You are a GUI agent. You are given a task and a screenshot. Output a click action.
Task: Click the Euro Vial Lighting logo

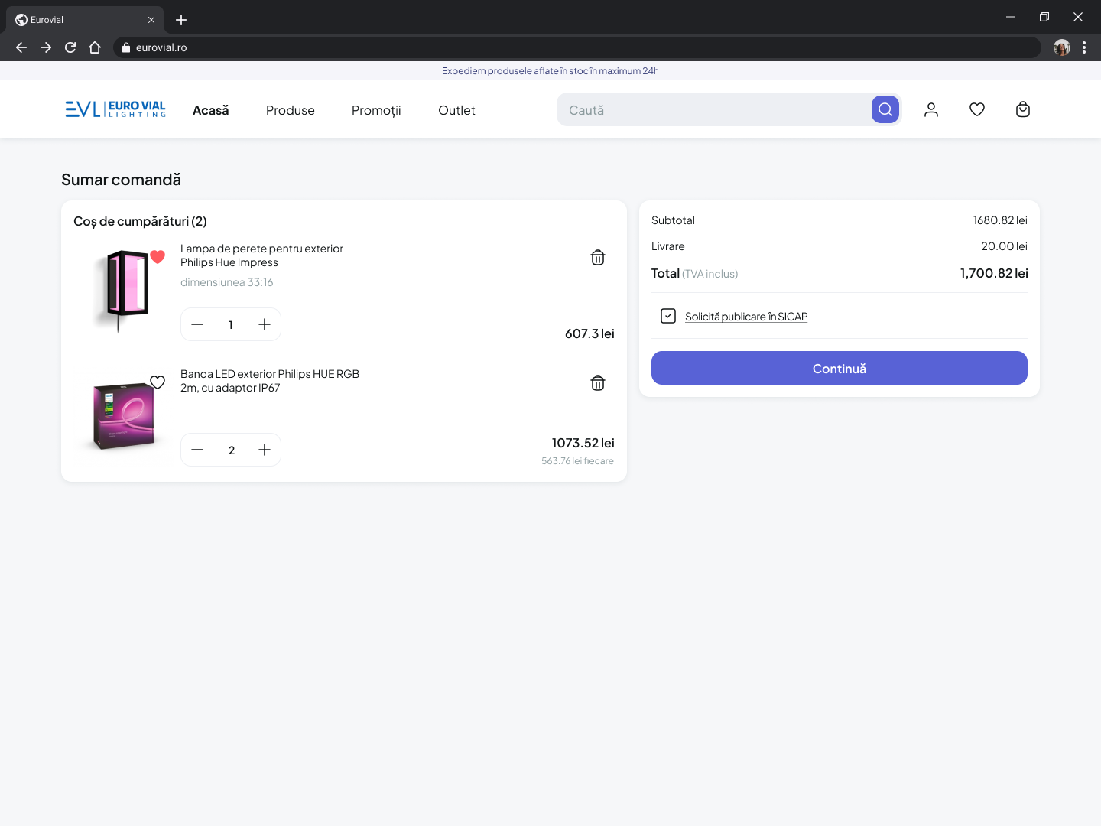(115, 109)
